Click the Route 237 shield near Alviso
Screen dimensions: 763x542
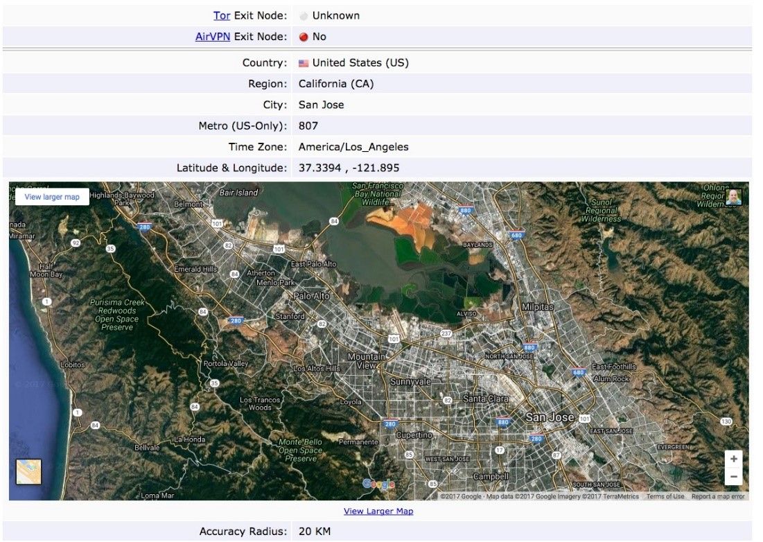tap(446, 333)
